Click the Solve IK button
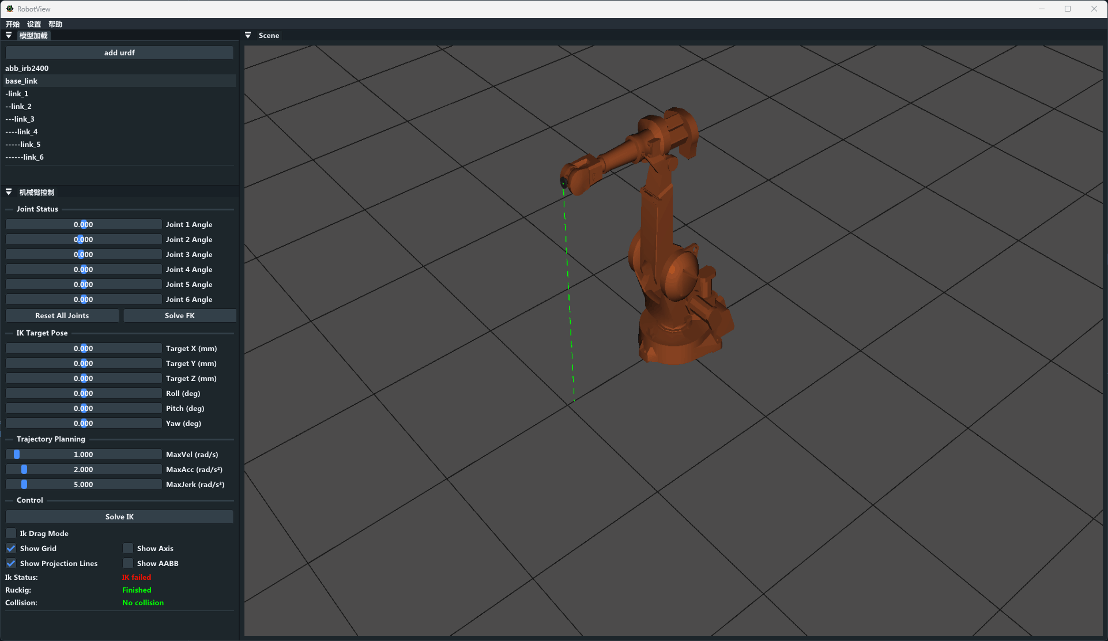 (119, 516)
